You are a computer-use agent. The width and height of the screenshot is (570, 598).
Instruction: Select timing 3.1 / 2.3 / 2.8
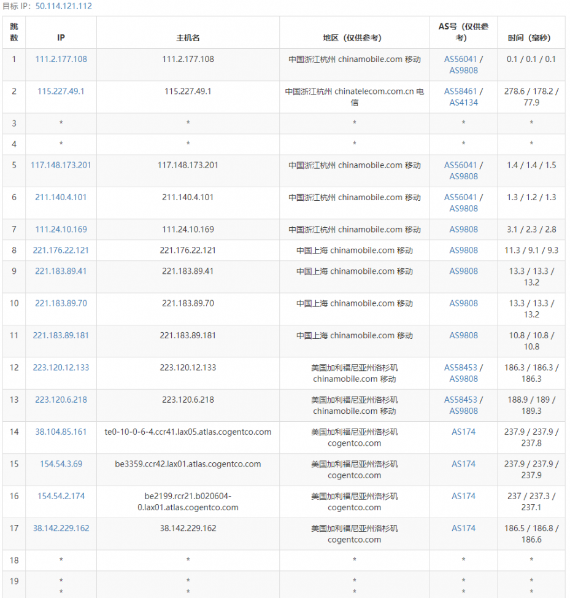531,229
